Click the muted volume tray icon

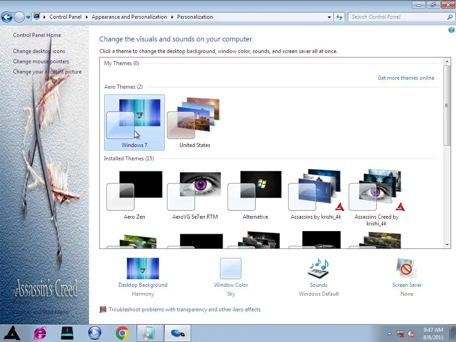point(411,334)
